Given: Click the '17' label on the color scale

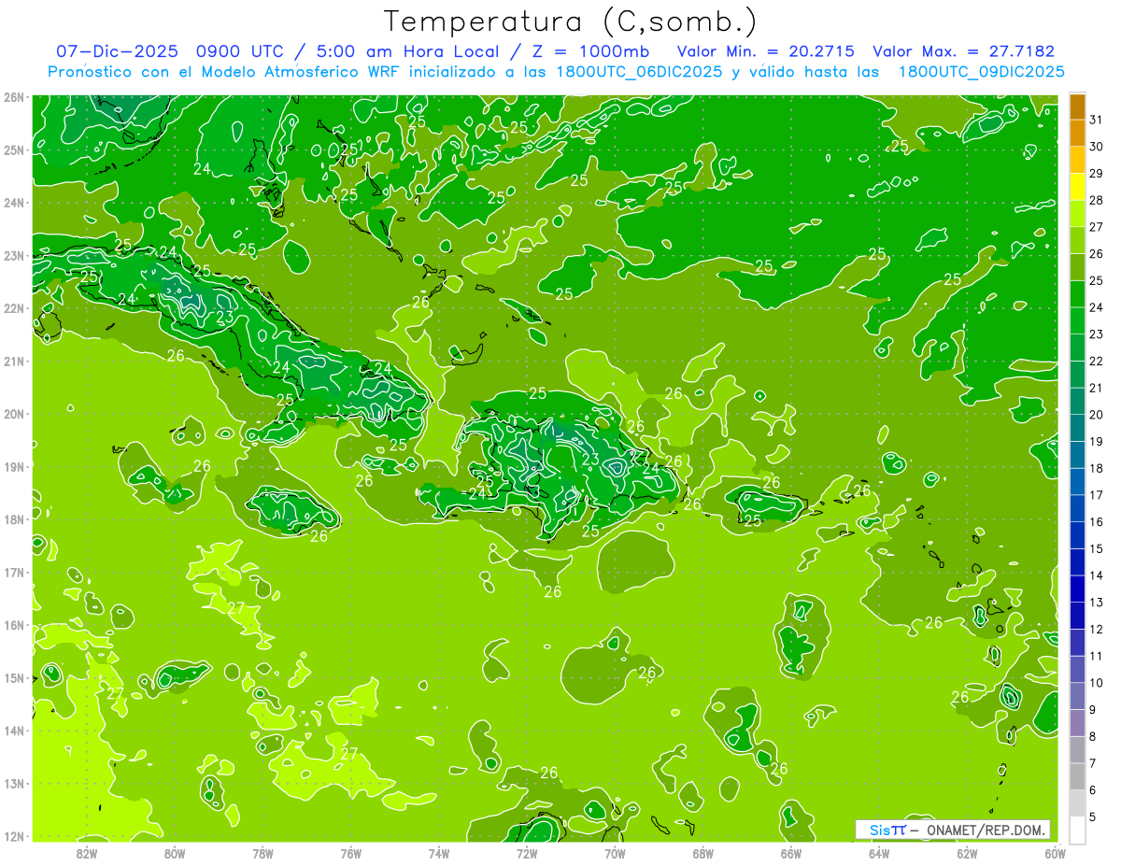Looking at the screenshot, I should 1096,495.
